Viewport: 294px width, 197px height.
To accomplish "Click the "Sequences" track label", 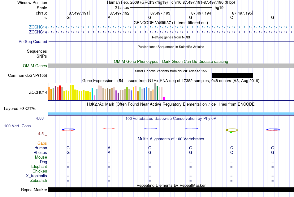I will click(37, 51).
